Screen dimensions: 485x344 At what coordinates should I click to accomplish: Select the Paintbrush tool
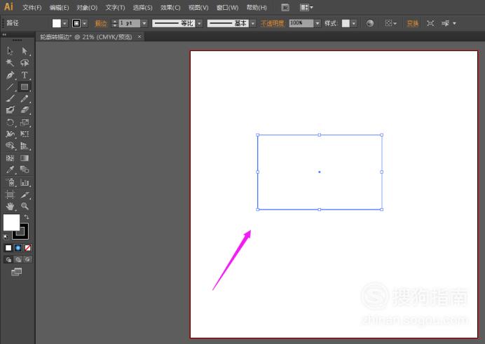(x=11, y=99)
